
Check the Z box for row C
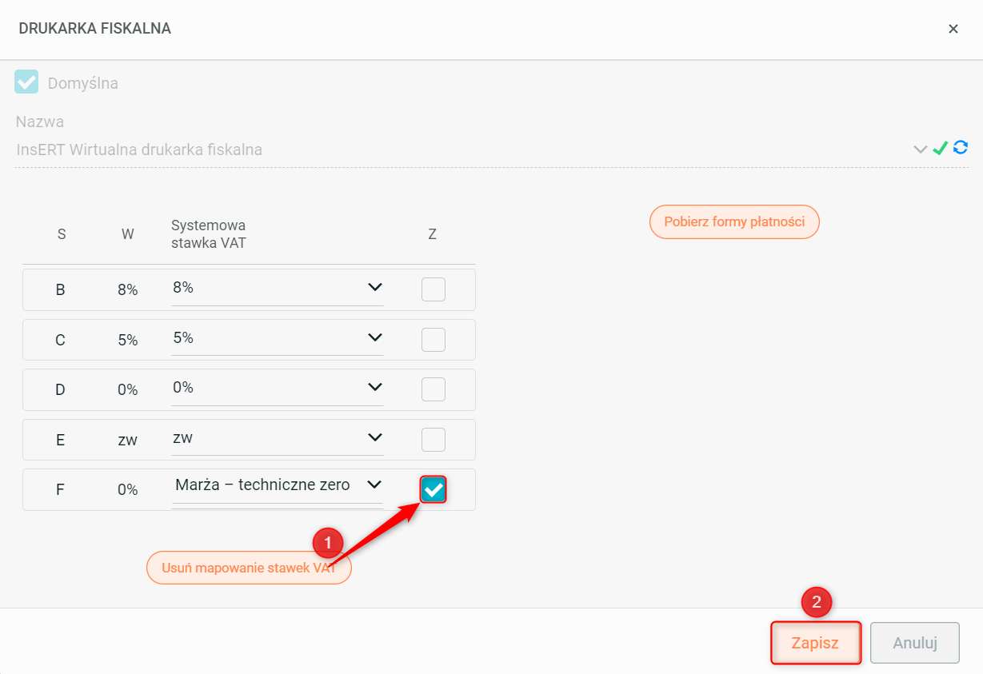[x=433, y=340]
